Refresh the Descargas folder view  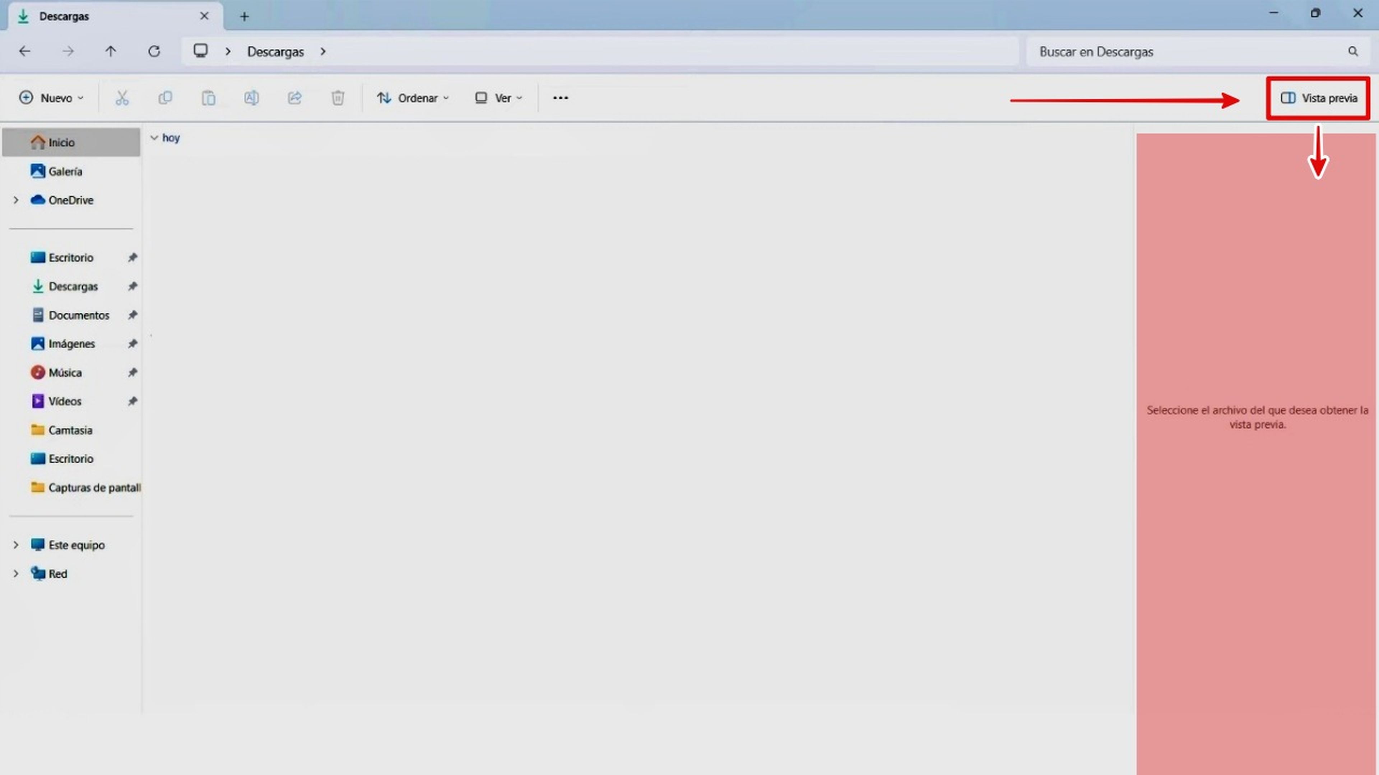(x=154, y=51)
